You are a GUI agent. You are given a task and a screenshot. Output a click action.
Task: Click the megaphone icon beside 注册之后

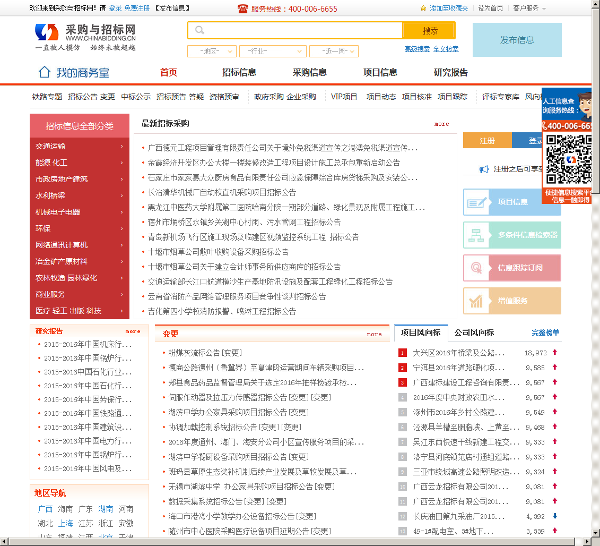click(x=484, y=169)
